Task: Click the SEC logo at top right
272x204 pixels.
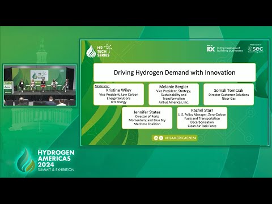Action: click(x=256, y=49)
